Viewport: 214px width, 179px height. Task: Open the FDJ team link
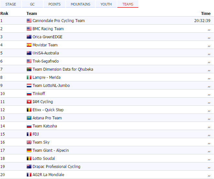pyautogui.click(x=36, y=134)
